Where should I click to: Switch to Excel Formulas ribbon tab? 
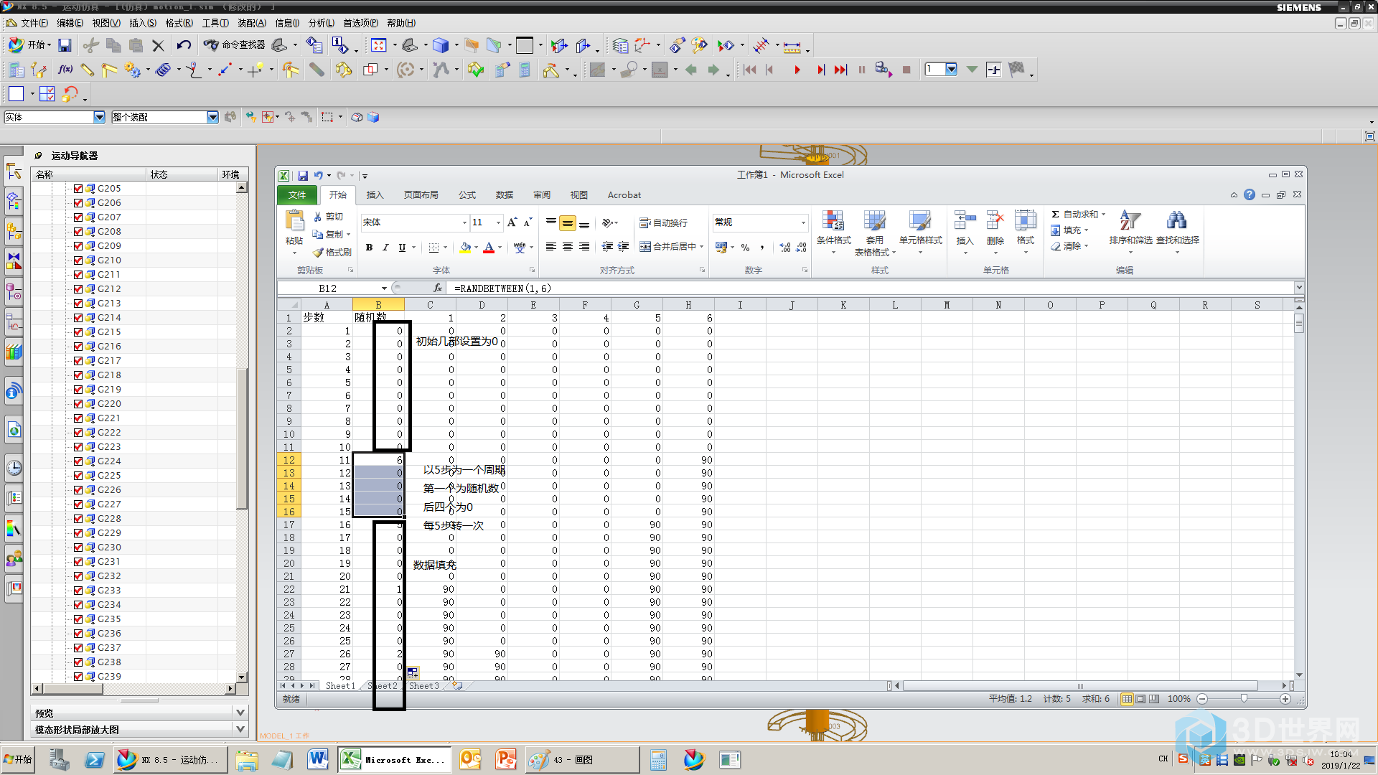click(467, 194)
